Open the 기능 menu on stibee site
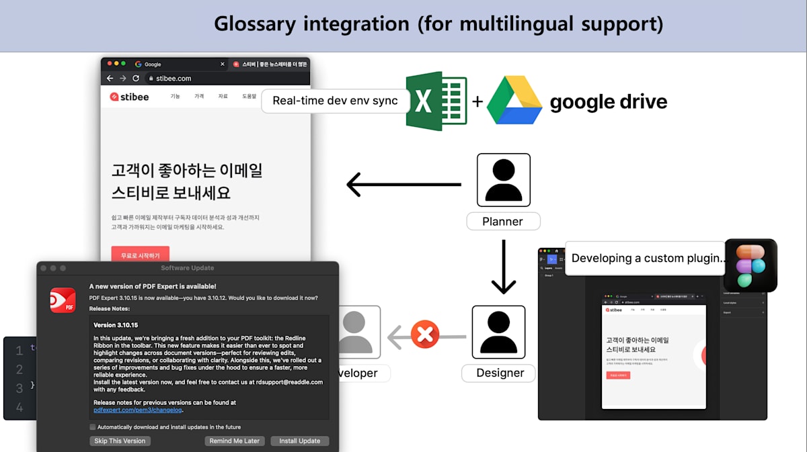This screenshot has width=807, height=452. tap(175, 97)
